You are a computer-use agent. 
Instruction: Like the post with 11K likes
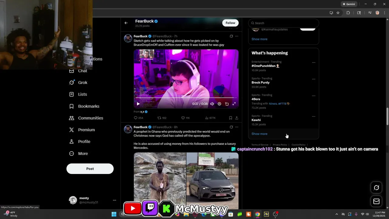pyautogui.click(x=185, y=118)
